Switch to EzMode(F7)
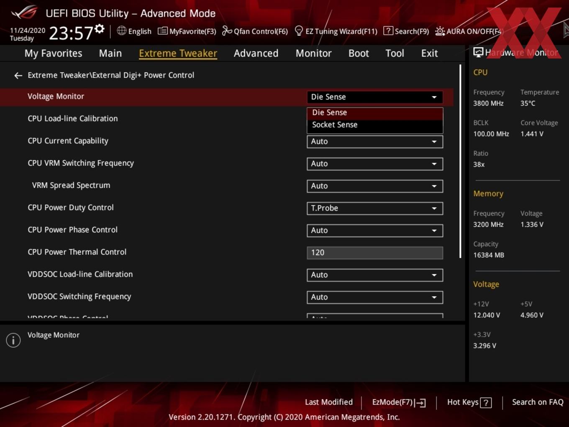569x427 pixels. [x=399, y=402]
